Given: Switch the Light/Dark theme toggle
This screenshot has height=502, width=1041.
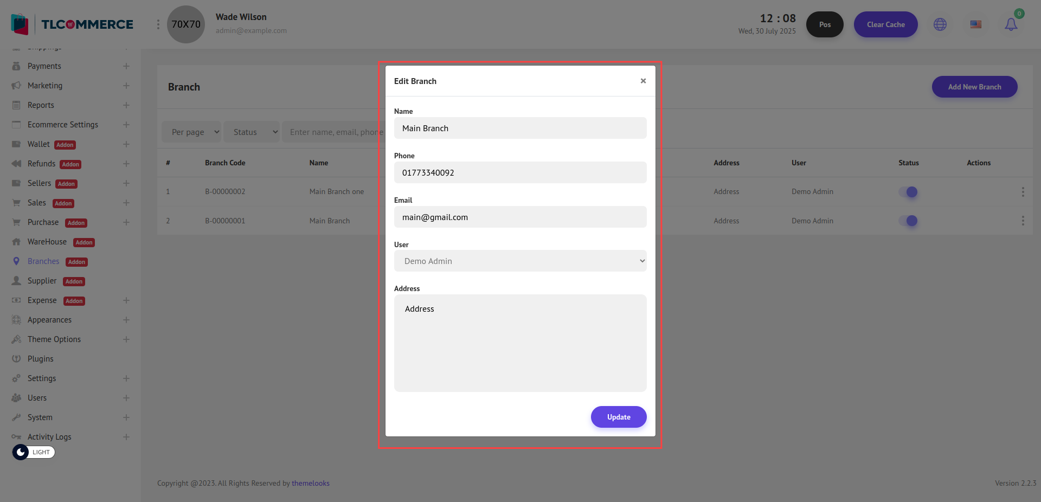Looking at the screenshot, I should pyautogui.click(x=34, y=452).
